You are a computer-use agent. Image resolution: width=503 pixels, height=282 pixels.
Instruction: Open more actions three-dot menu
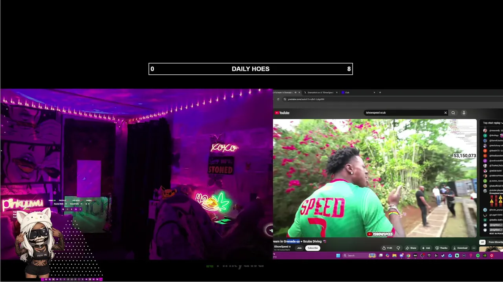click(474, 248)
